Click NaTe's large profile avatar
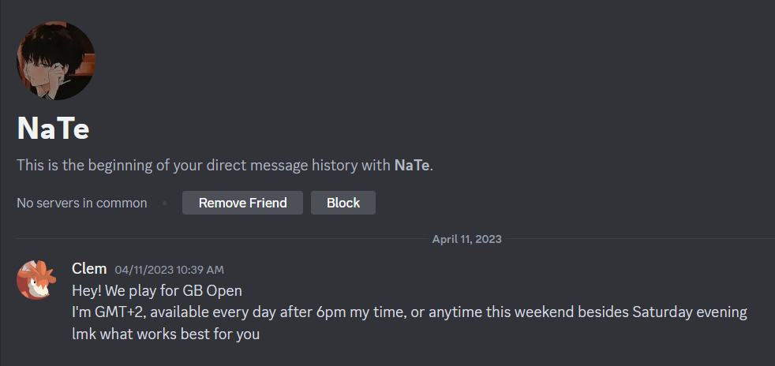The width and height of the screenshot is (775, 366). click(x=56, y=61)
